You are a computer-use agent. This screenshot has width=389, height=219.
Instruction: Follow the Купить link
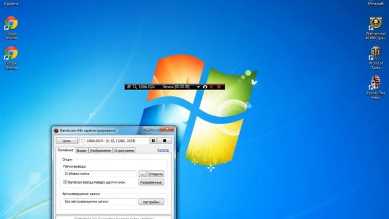pos(163,150)
